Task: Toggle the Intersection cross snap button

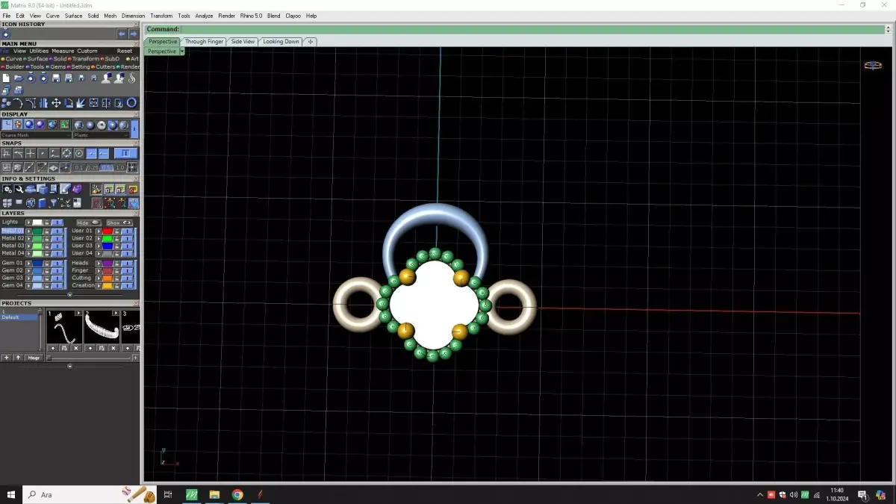Action: [31, 153]
